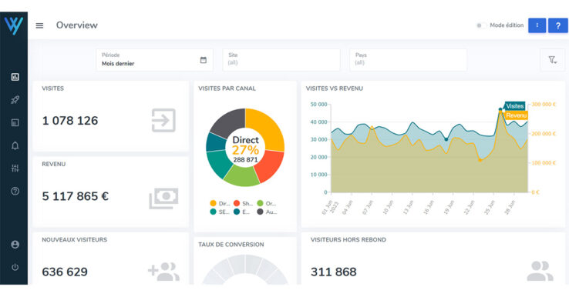569x297 pixels.
Task: Toggle the Or... legend entry
Action: click(266, 204)
